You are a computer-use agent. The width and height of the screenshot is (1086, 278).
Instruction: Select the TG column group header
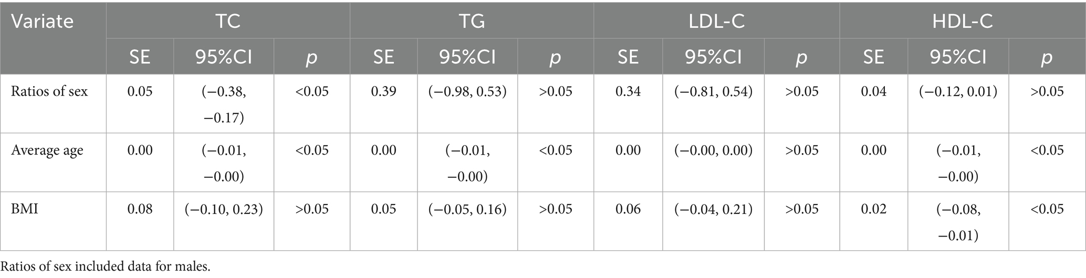point(472,21)
